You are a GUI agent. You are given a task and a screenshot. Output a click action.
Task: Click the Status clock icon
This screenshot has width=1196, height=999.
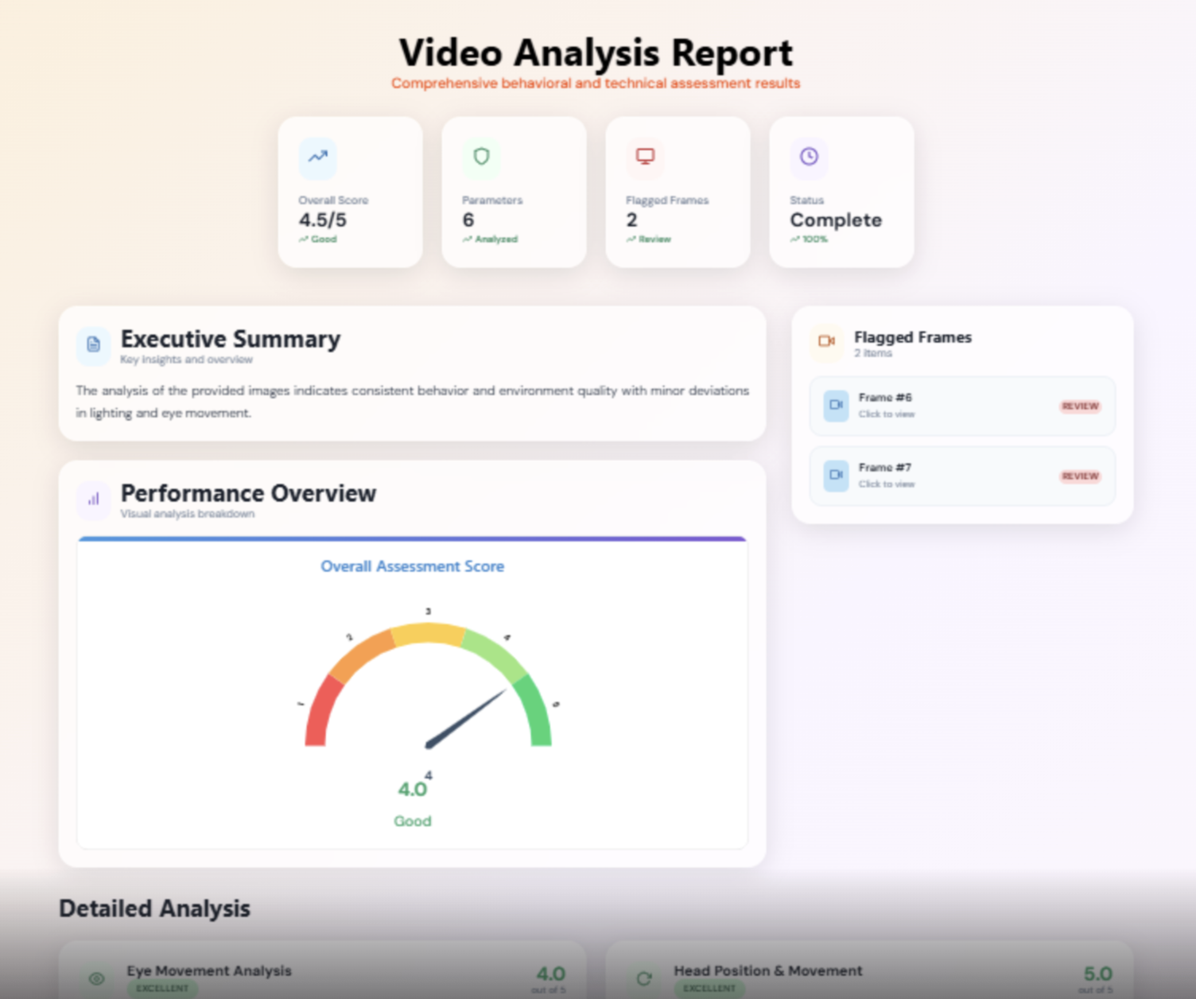(x=808, y=157)
